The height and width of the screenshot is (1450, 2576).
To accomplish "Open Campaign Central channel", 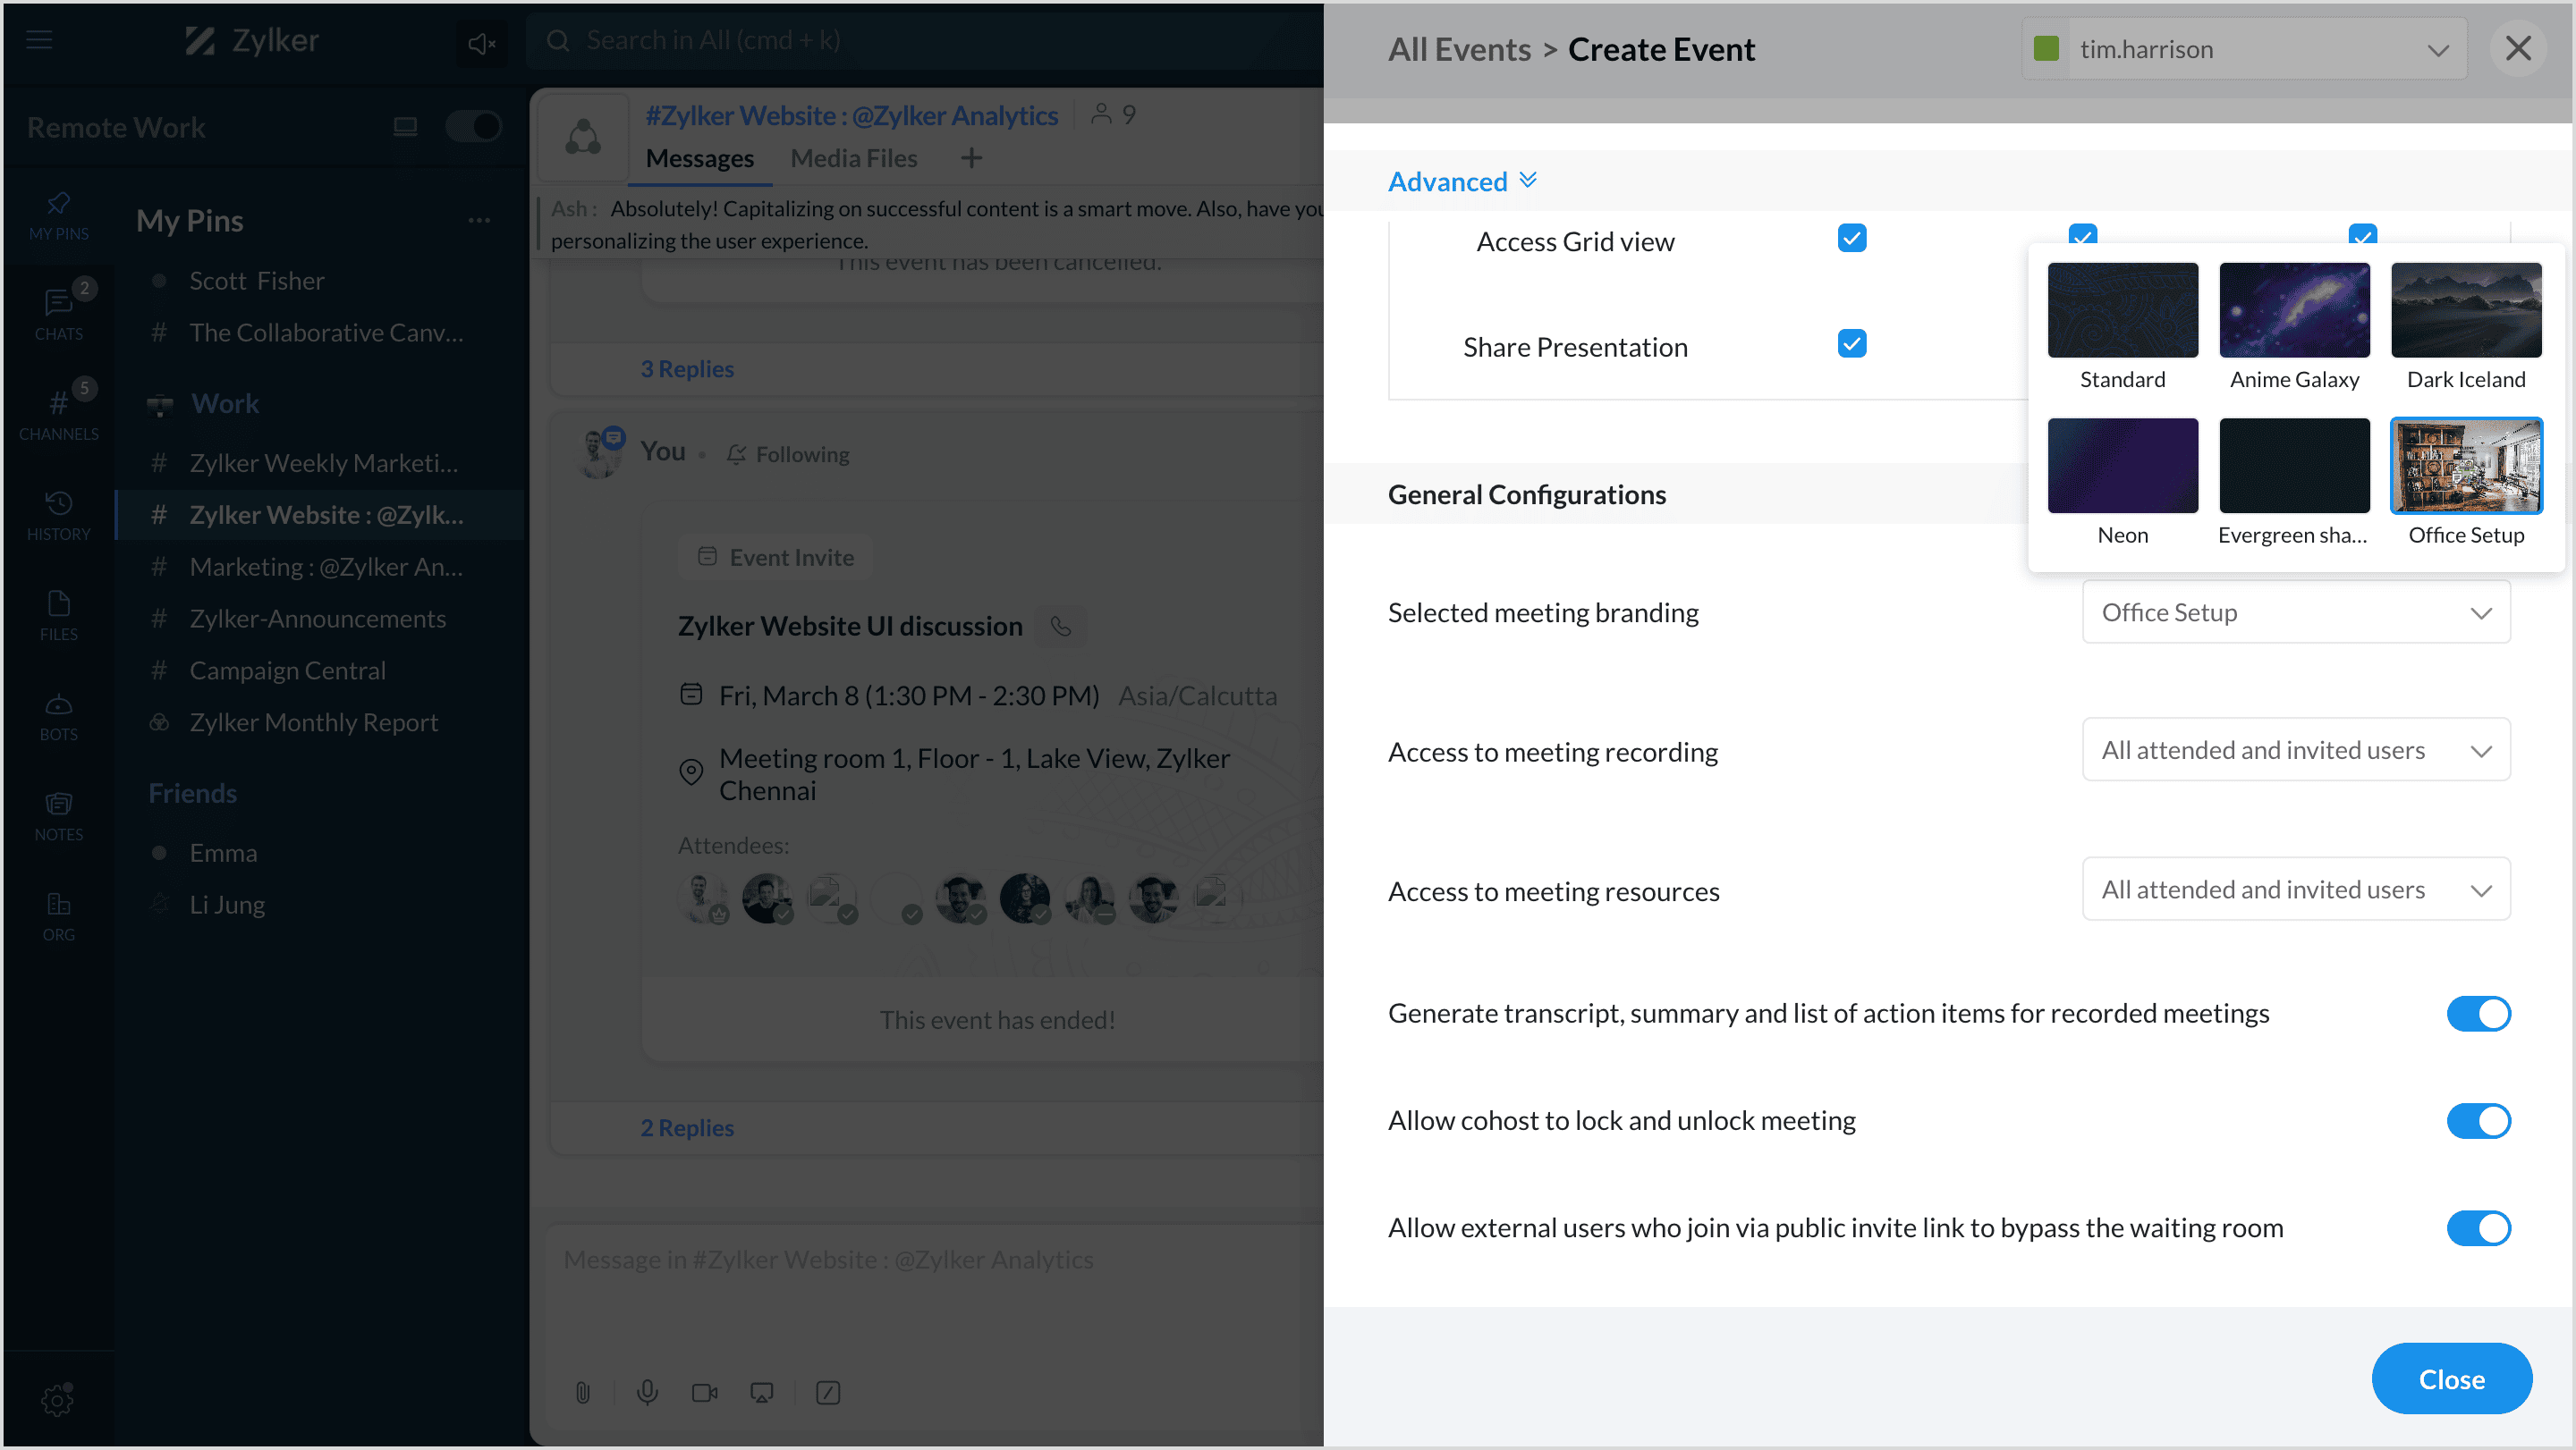I will pos(320,671).
